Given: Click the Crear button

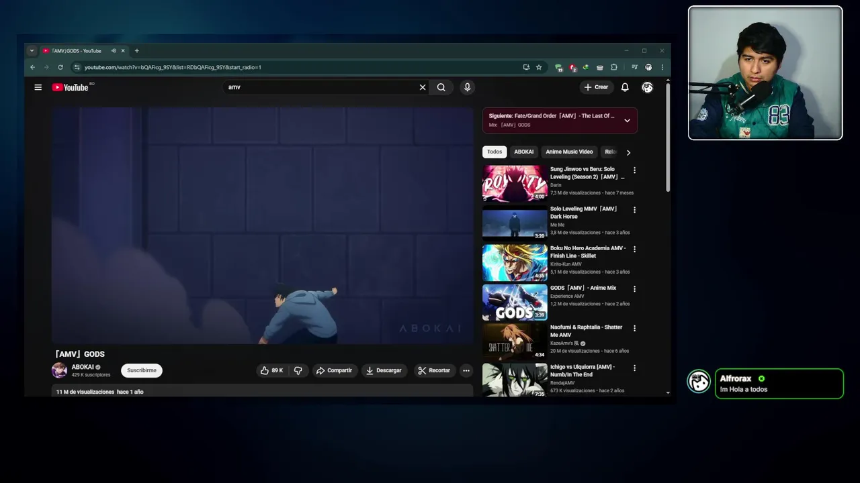Looking at the screenshot, I should 596,87.
